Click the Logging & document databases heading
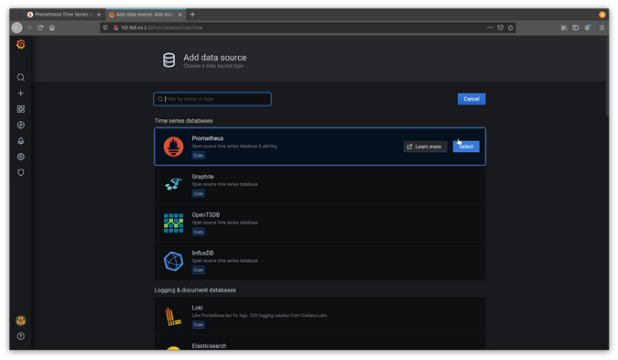Viewport: 618px width, 360px height. [195, 290]
